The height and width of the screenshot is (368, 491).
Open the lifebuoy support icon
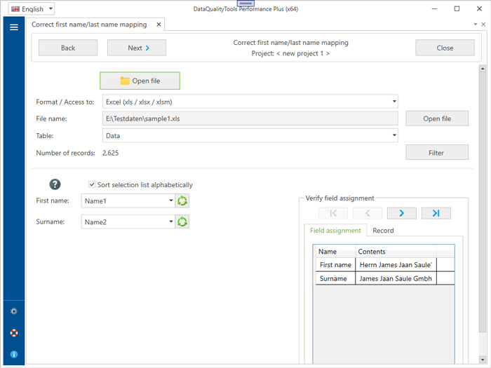click(x=13, y=333)
